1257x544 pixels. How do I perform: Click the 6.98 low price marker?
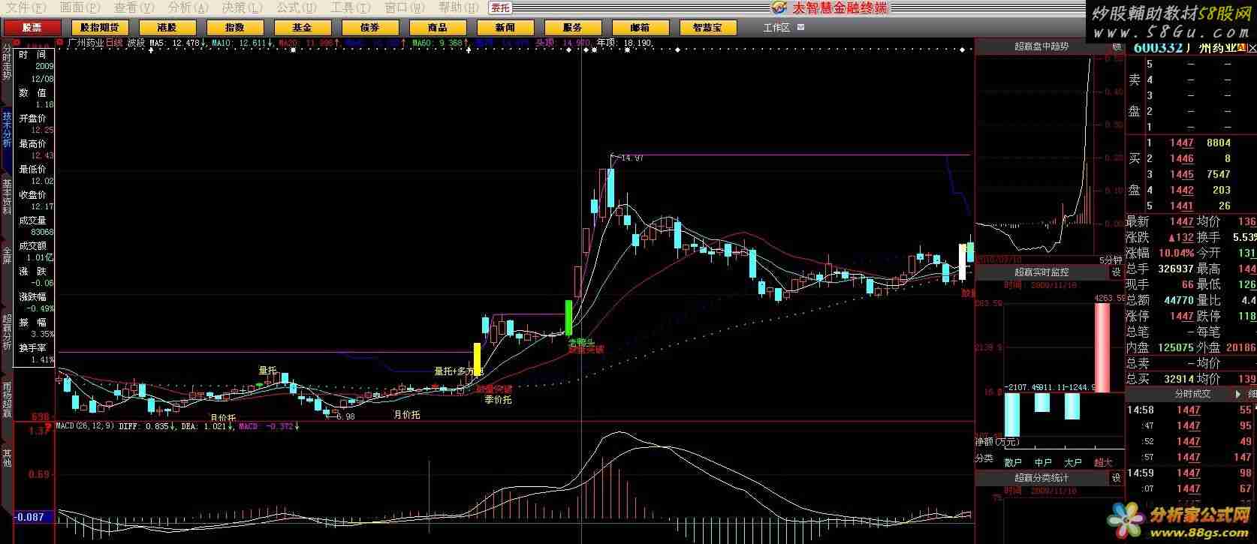tap(345, 416)
